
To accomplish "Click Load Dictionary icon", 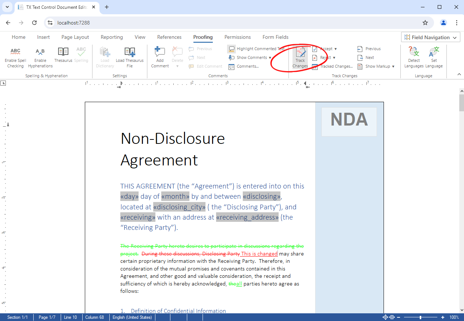I will point(105,58).
